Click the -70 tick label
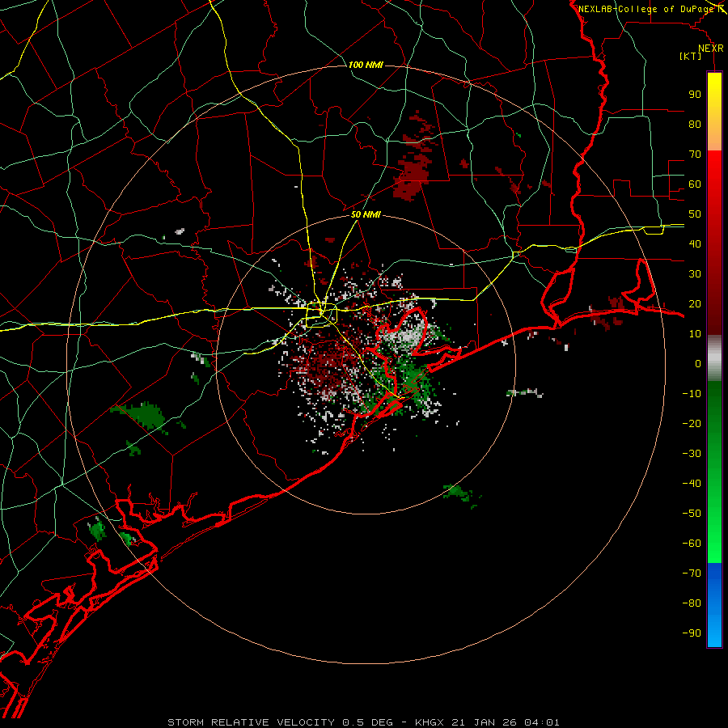This screenshot has height=728, width=728. coord(692,574)
